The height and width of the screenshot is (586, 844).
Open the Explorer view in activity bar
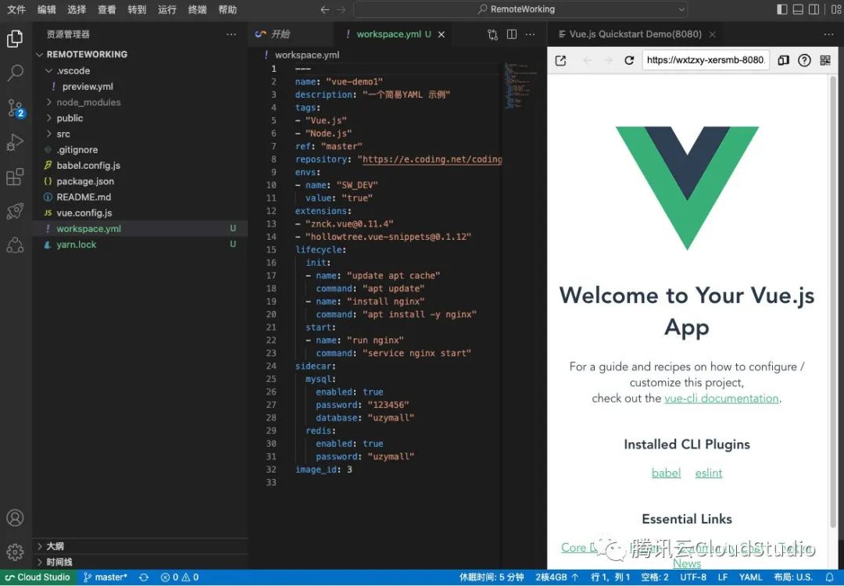tap(15, 39)
